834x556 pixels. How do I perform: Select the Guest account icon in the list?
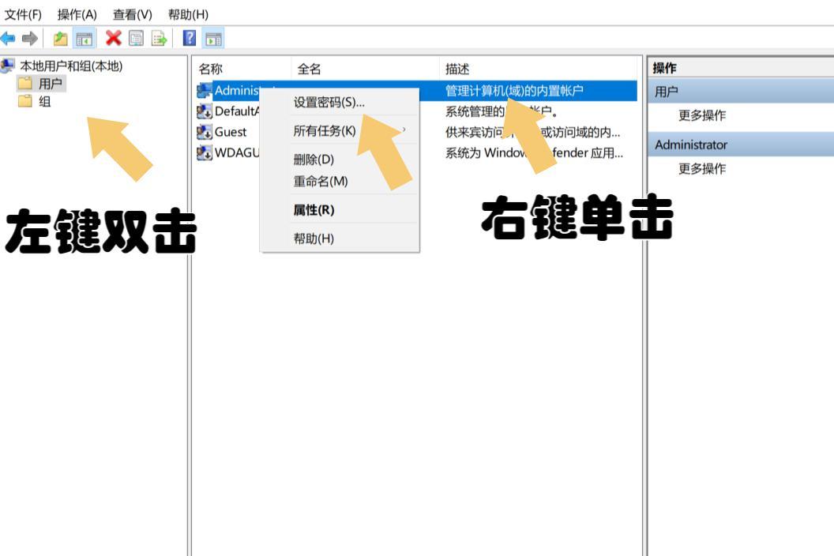[x=201, y=132]
